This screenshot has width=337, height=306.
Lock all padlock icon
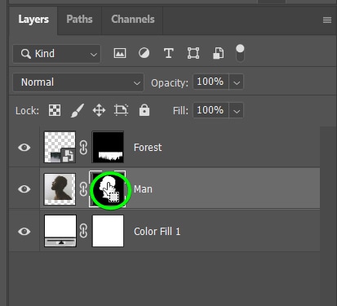click(x=144, y=110)
